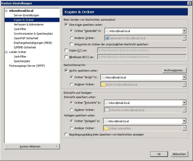193x161 pixels.
Task: Open Verfassen & Adressieren page
Action: [29, 24]
